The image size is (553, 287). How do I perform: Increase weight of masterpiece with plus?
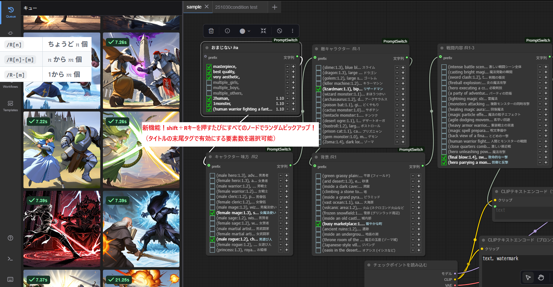coord(293,67)
